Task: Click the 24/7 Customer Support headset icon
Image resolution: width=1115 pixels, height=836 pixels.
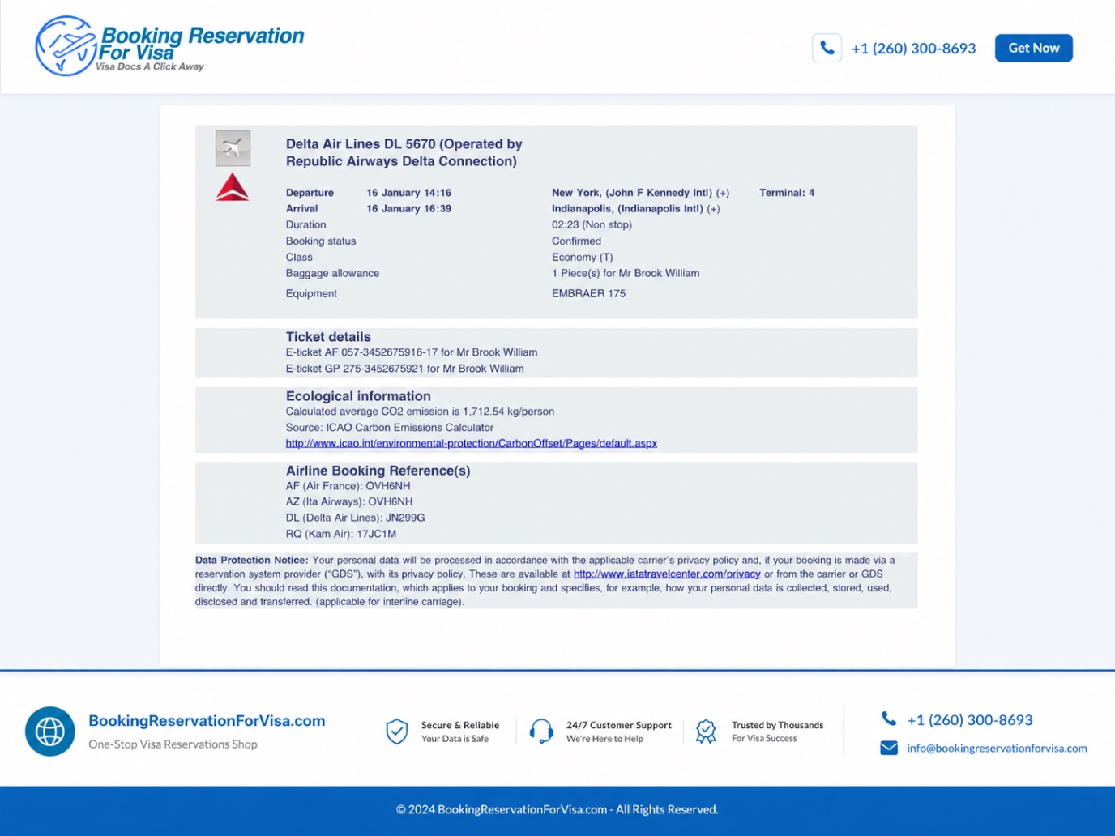Action: coord(541,731)
